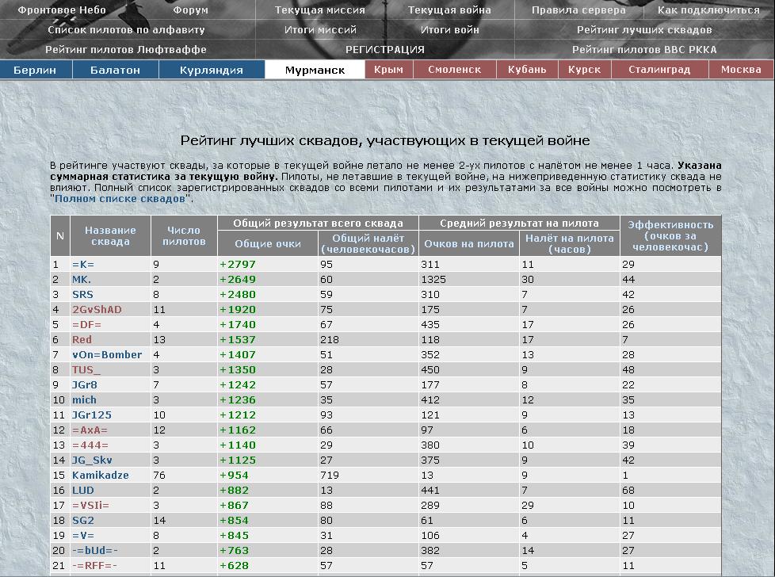
Task: Go to Правила сервера page
Action: pyautogui.click(x=578, y=10)
